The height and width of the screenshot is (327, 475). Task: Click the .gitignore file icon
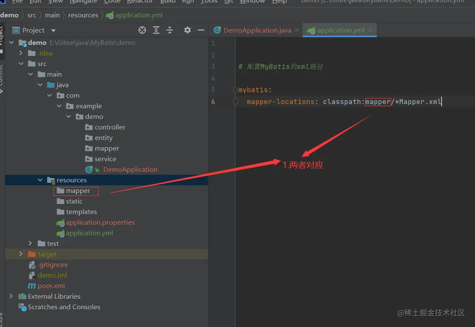click(x=32, y=265)
